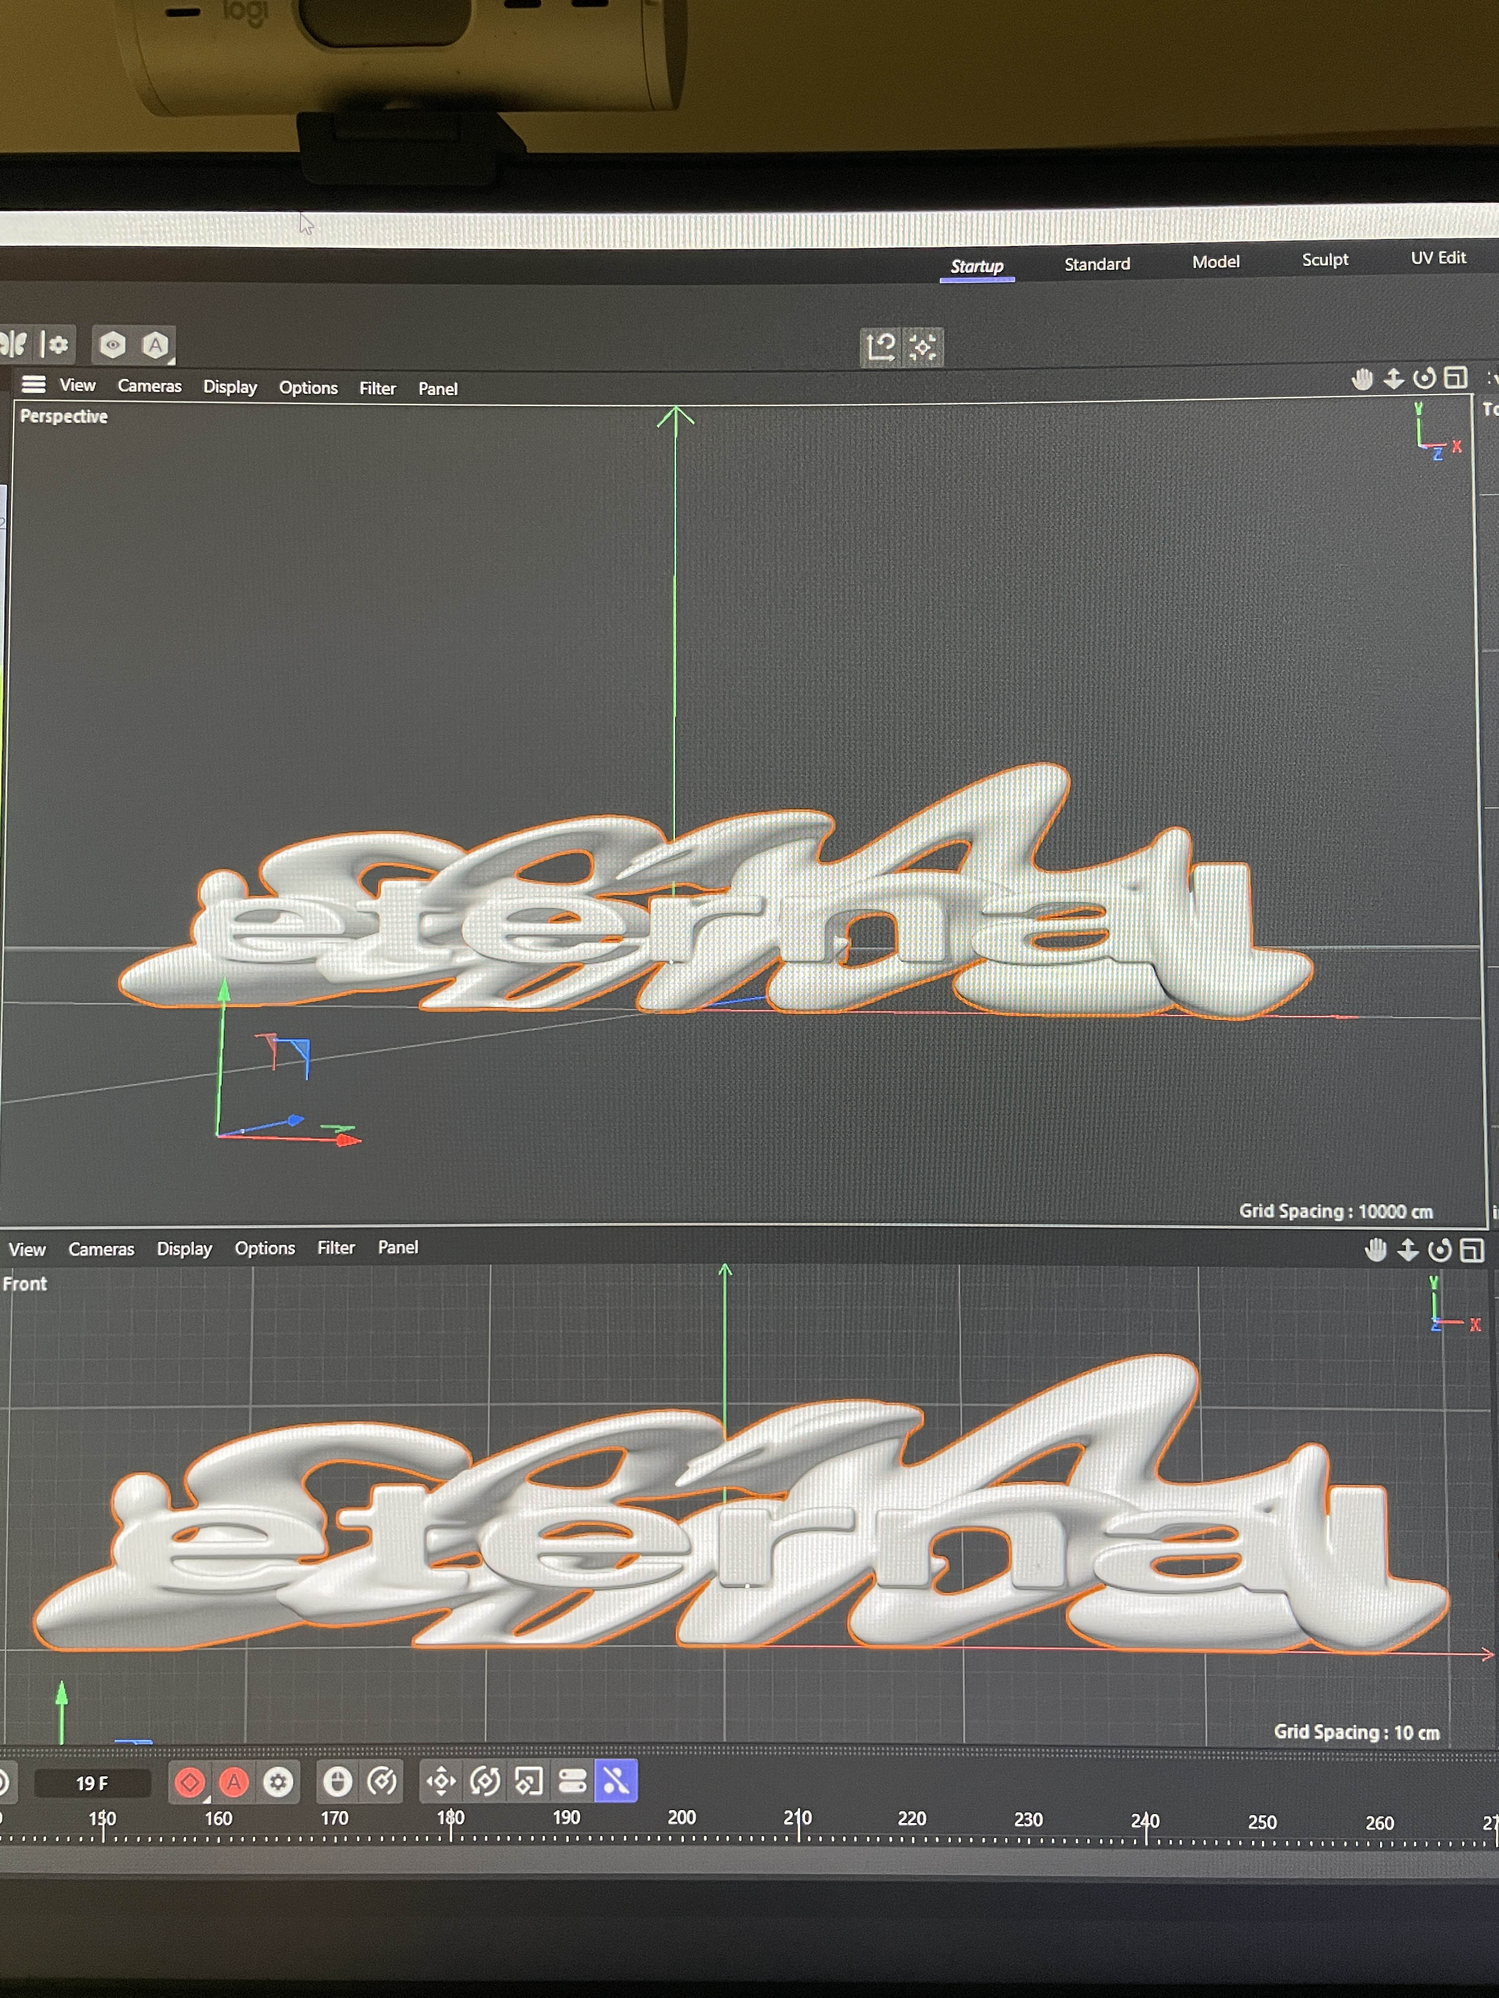
Task: Toggle the Rotation key recording icon
Action: pyautogui.click(x=485, y=1781)
